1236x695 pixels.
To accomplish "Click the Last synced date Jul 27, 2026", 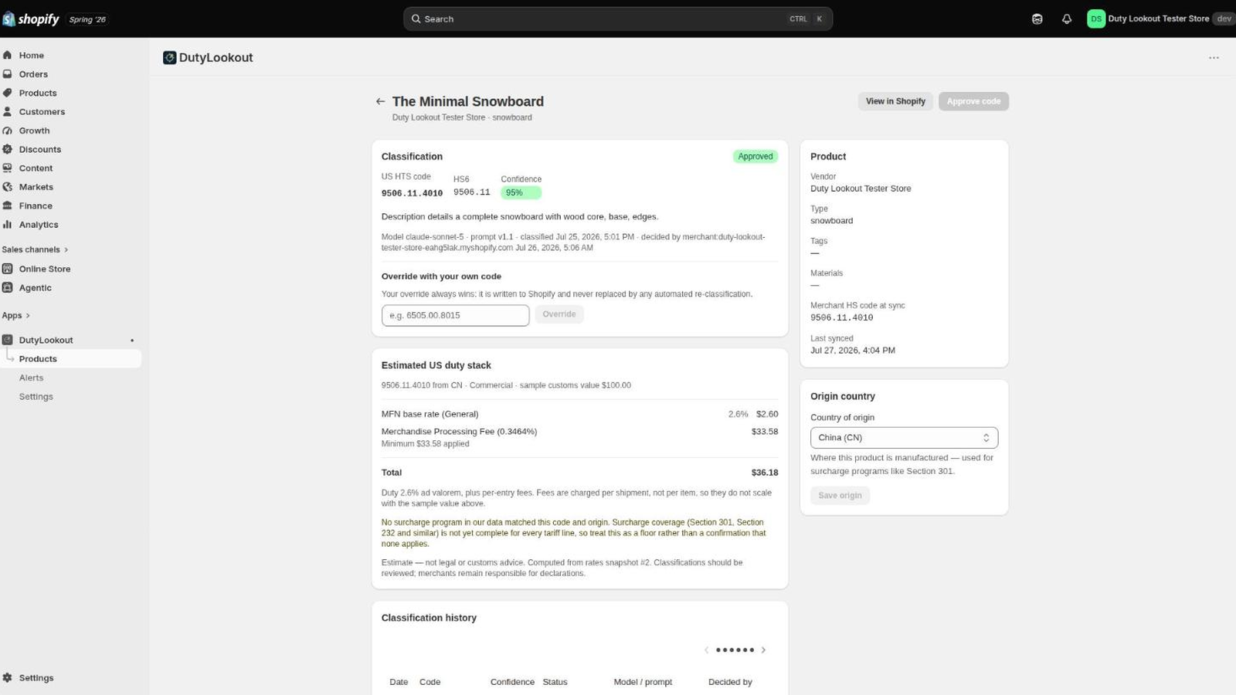I will point(853,351).
